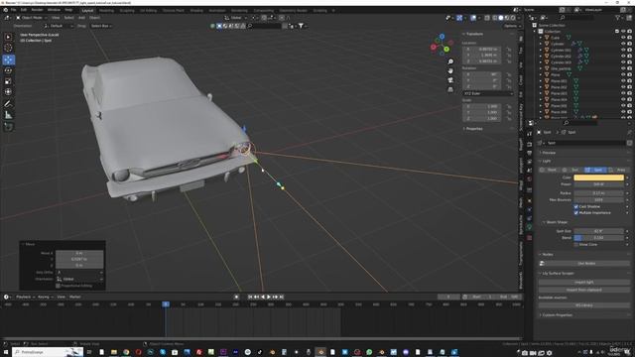Click the Location X input field
Screen dimensions: 635x357
pyautogui.click(x=482, y=49)
